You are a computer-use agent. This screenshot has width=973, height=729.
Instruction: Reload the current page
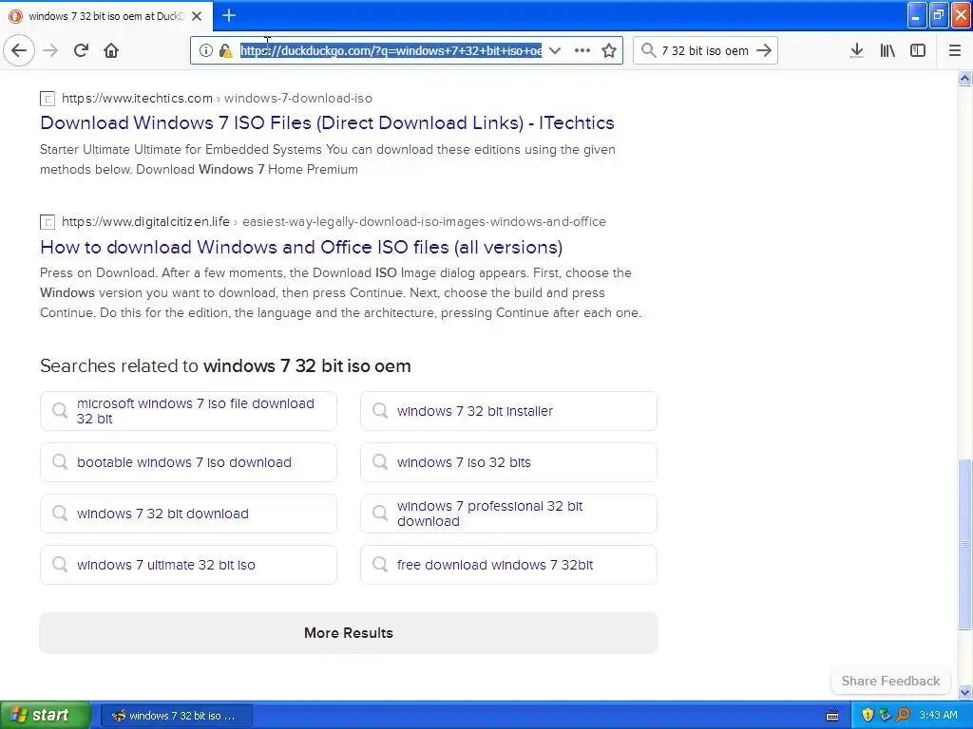(81, 50)
